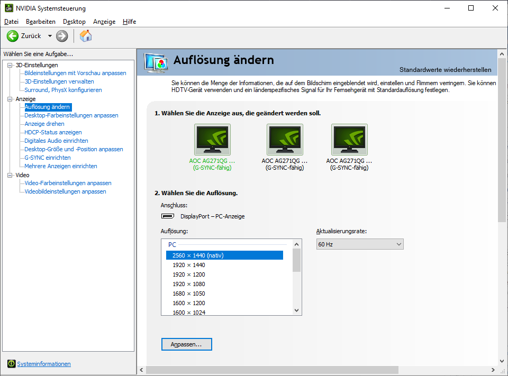The image size is (508, 376).
Task: Click the horizontal scrollbar right arrow
Action: 493,370
